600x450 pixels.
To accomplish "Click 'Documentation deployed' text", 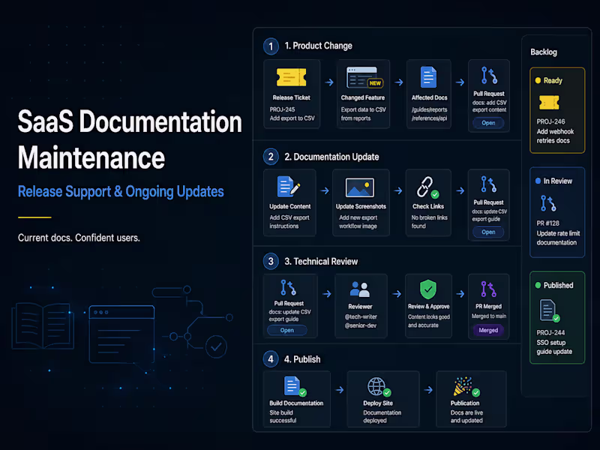I will click(x=382, y=416).
